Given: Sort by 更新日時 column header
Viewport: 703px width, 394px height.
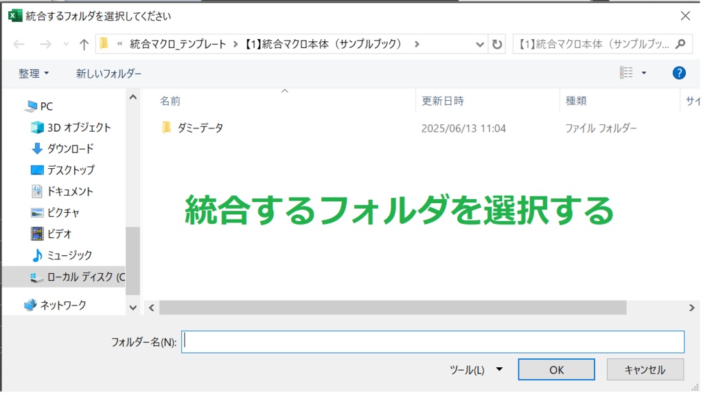Looking at the screenshot, I should 443,101.
